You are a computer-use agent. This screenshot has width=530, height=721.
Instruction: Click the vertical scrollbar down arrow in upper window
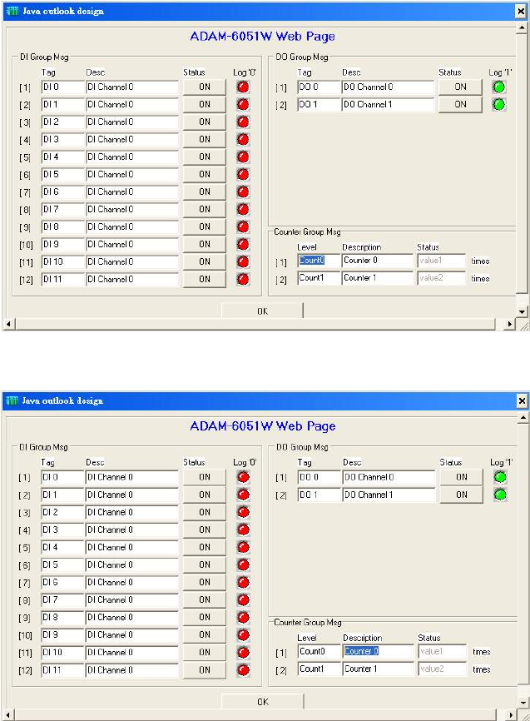pos(522,311)
